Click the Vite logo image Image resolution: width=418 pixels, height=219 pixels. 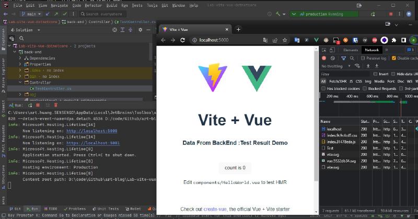213,77
